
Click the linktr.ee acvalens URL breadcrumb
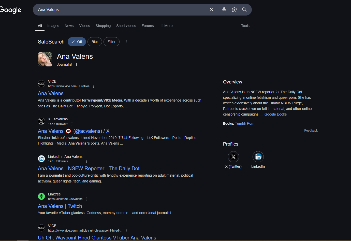point(65,199)
